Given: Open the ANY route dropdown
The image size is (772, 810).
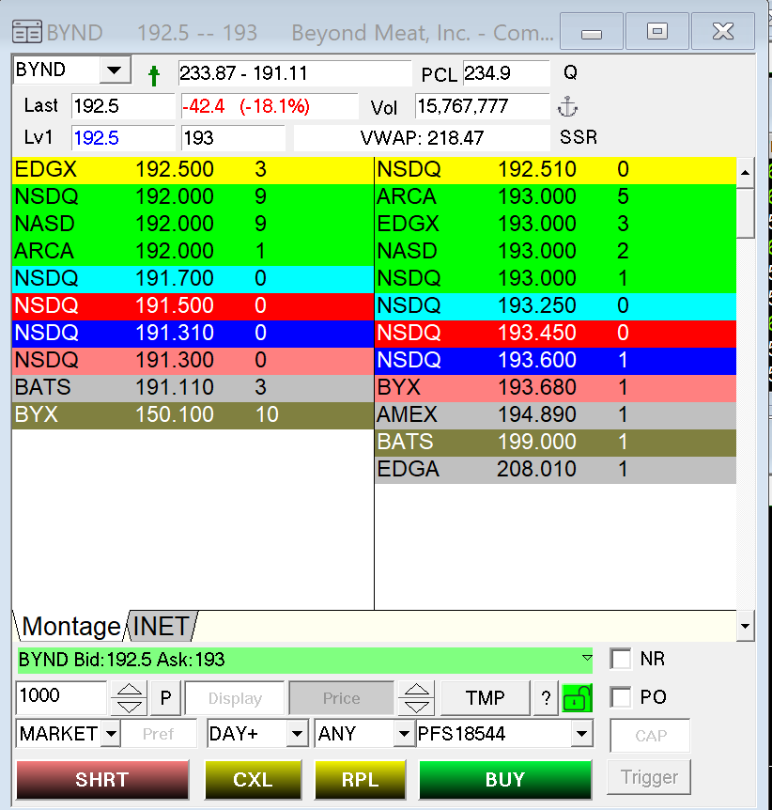Looking at the screenshot, I should (404, 734).
